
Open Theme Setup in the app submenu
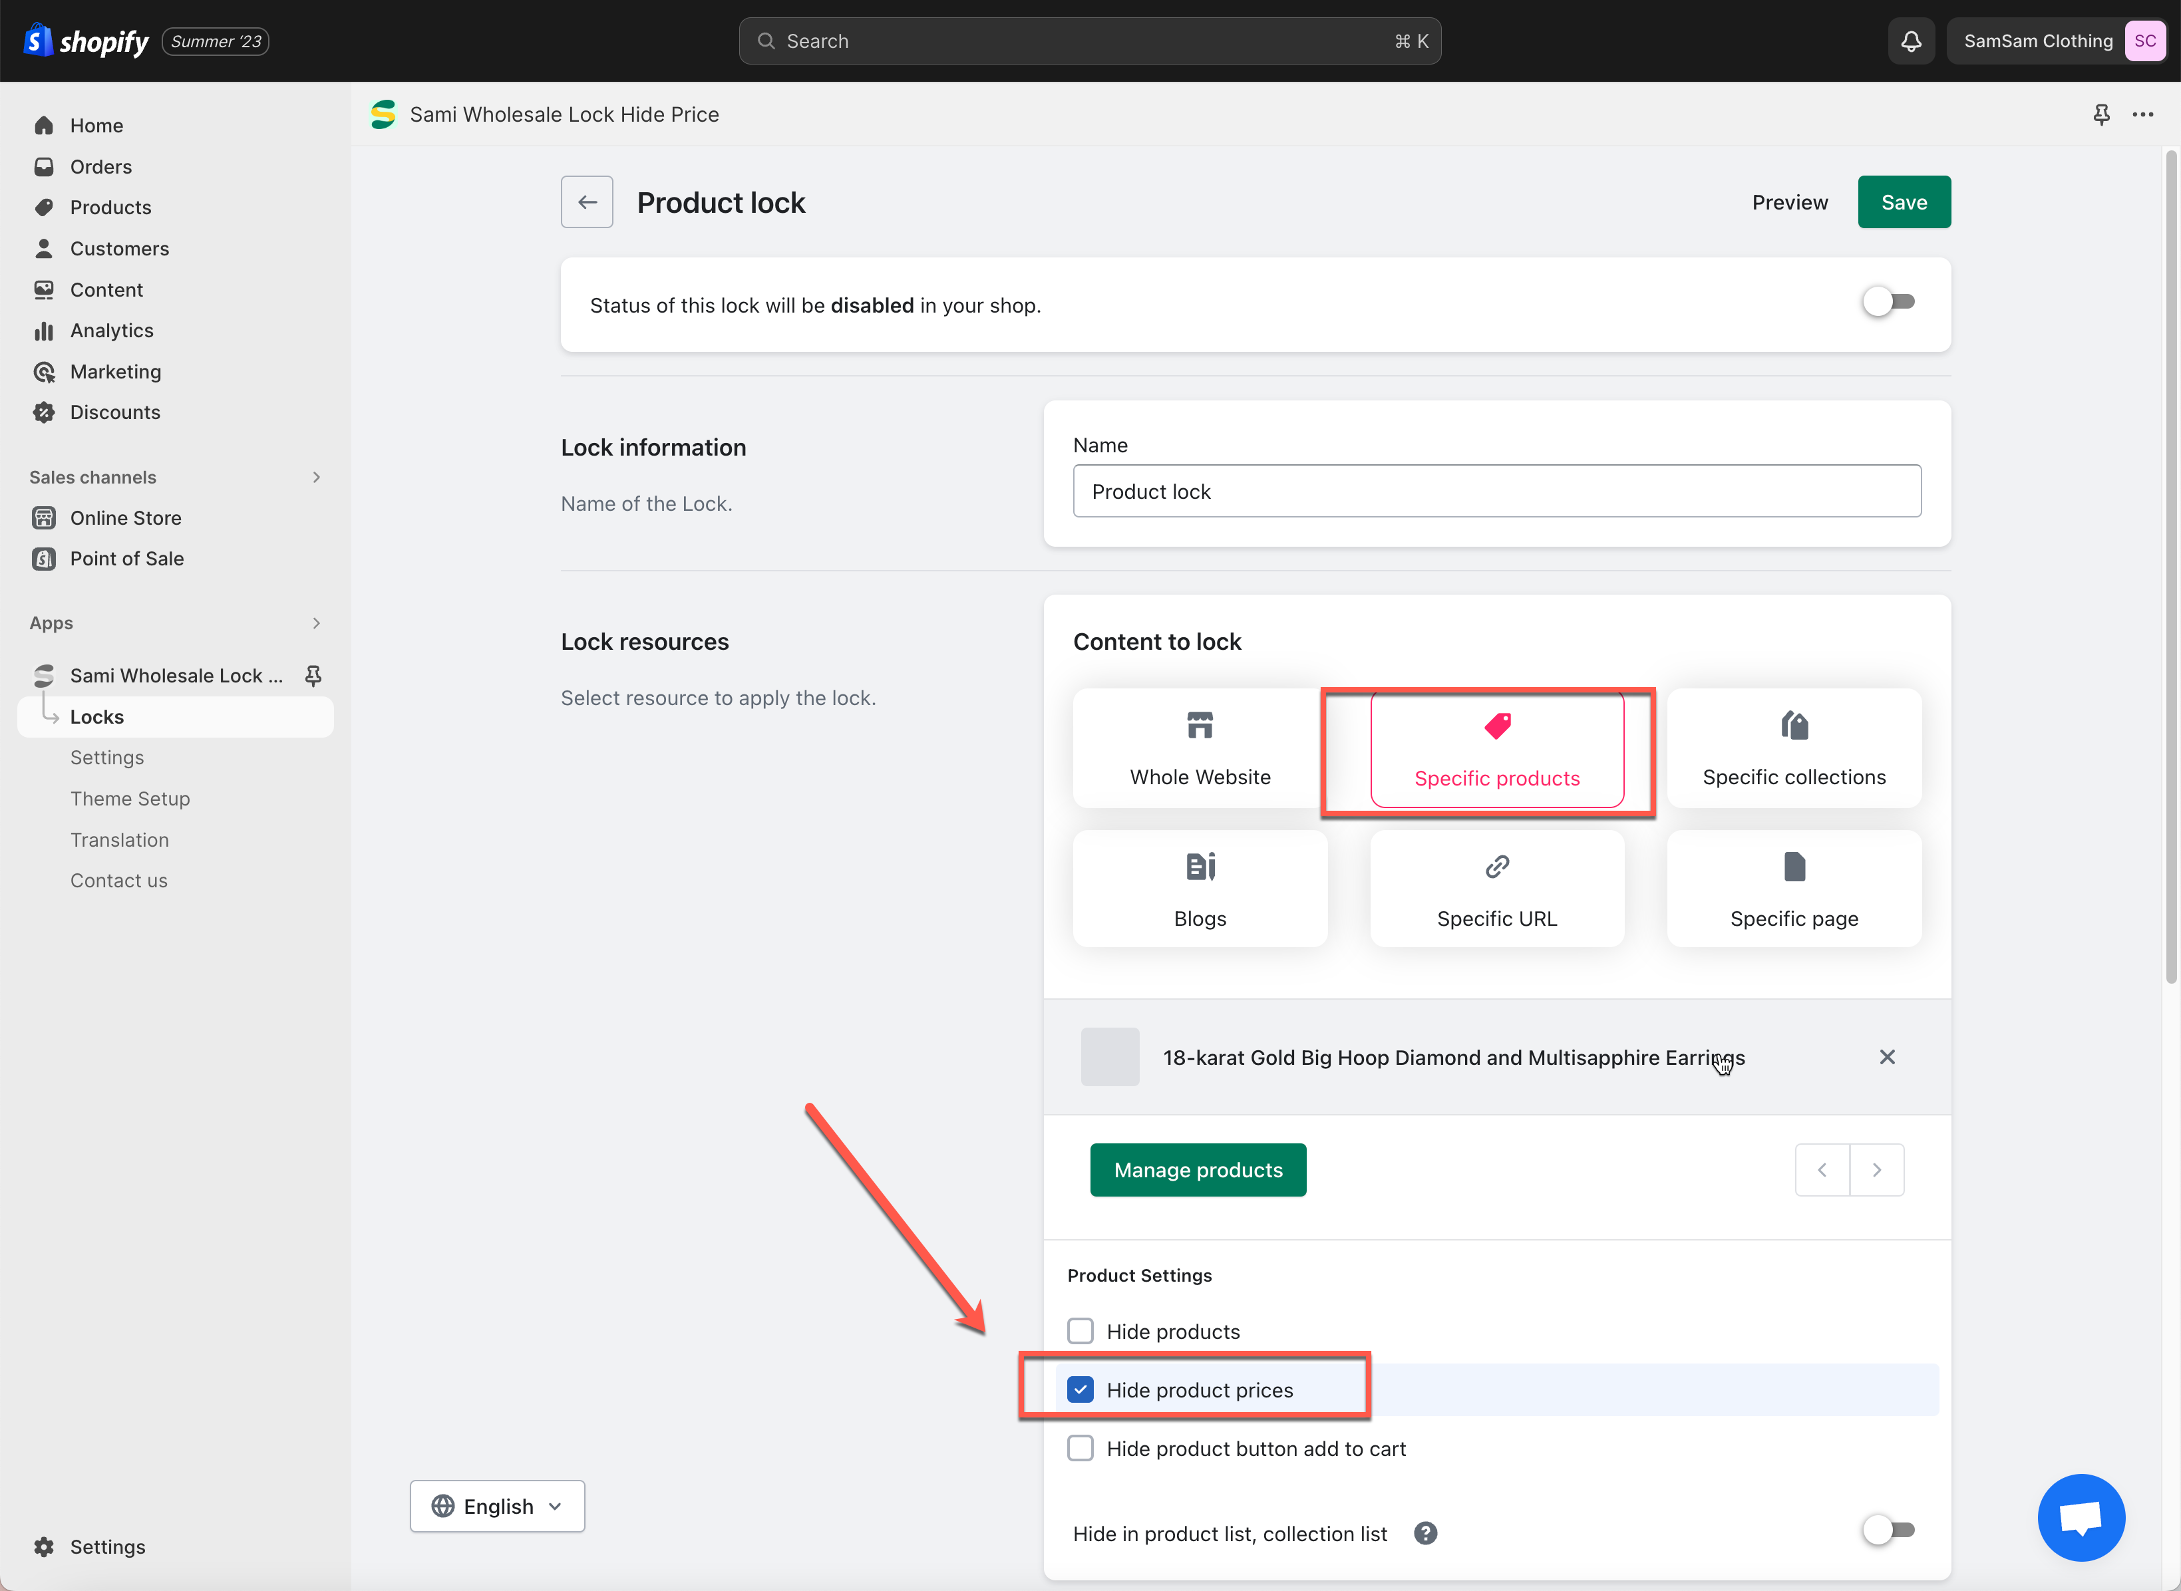[130, 799]
